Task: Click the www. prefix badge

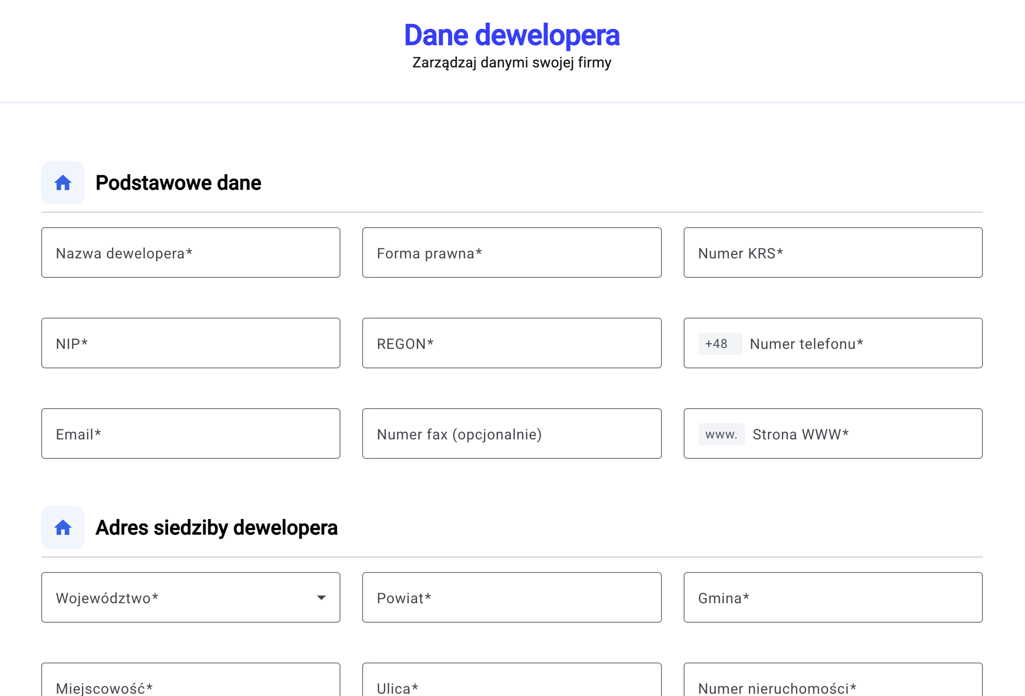Action: click(721, 434)
